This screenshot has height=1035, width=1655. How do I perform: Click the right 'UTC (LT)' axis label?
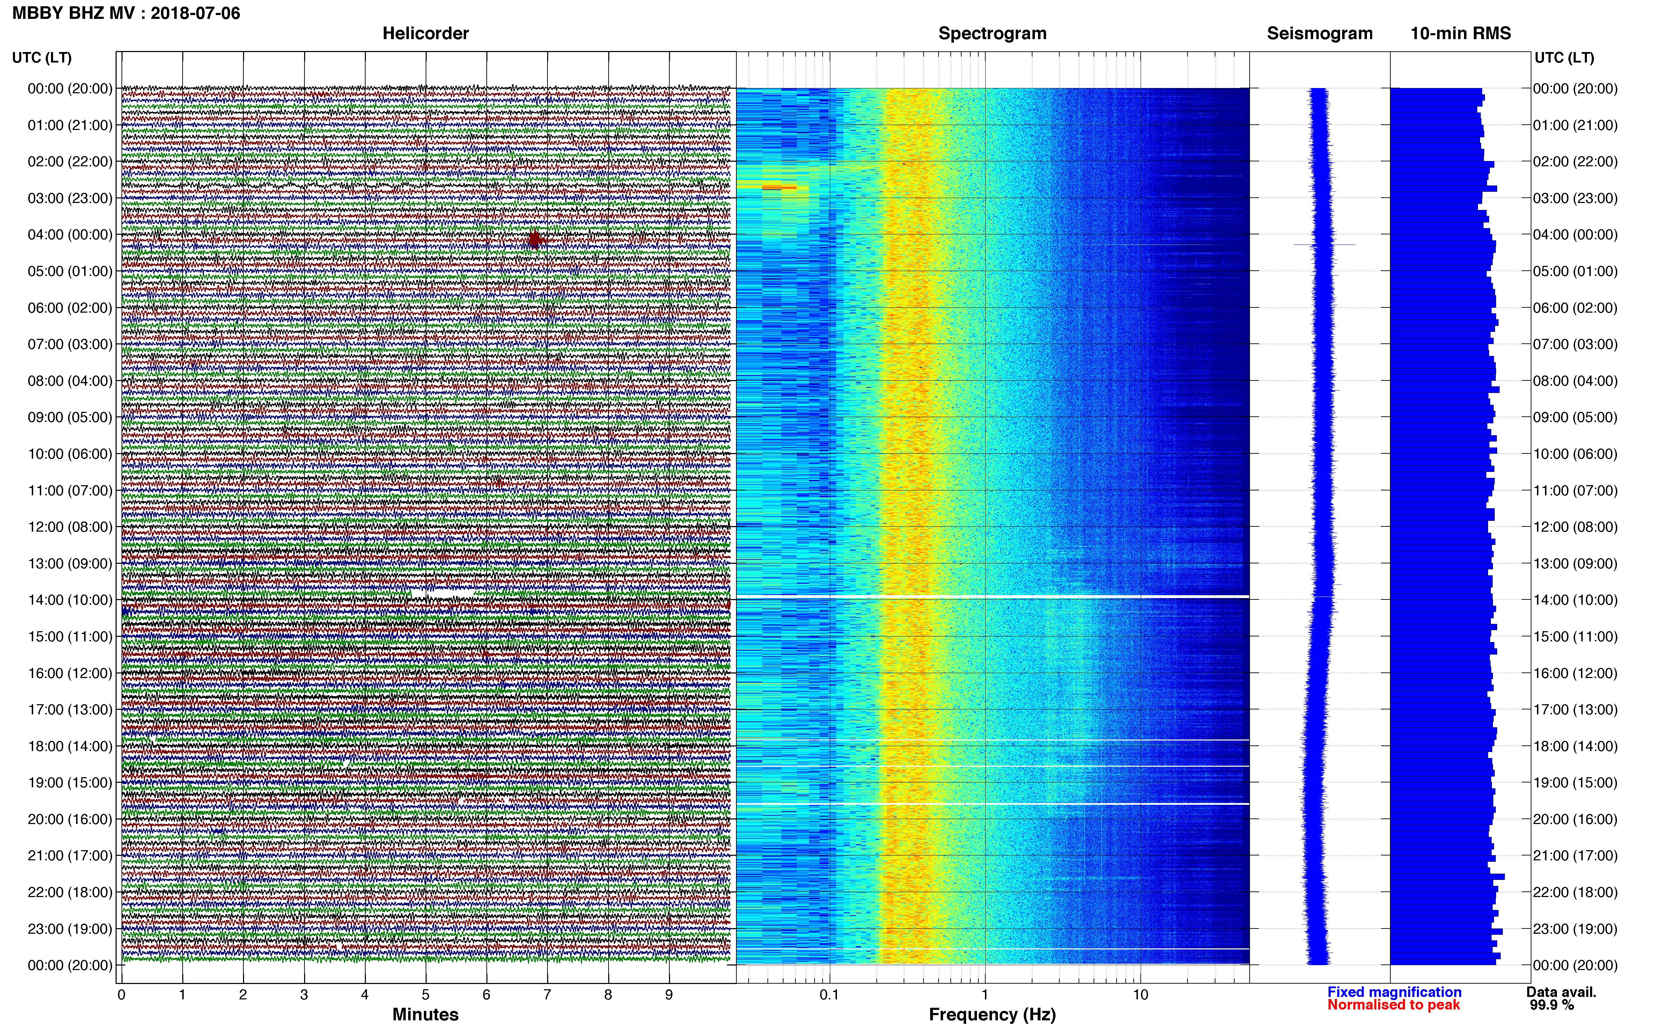click(1565, 58)
